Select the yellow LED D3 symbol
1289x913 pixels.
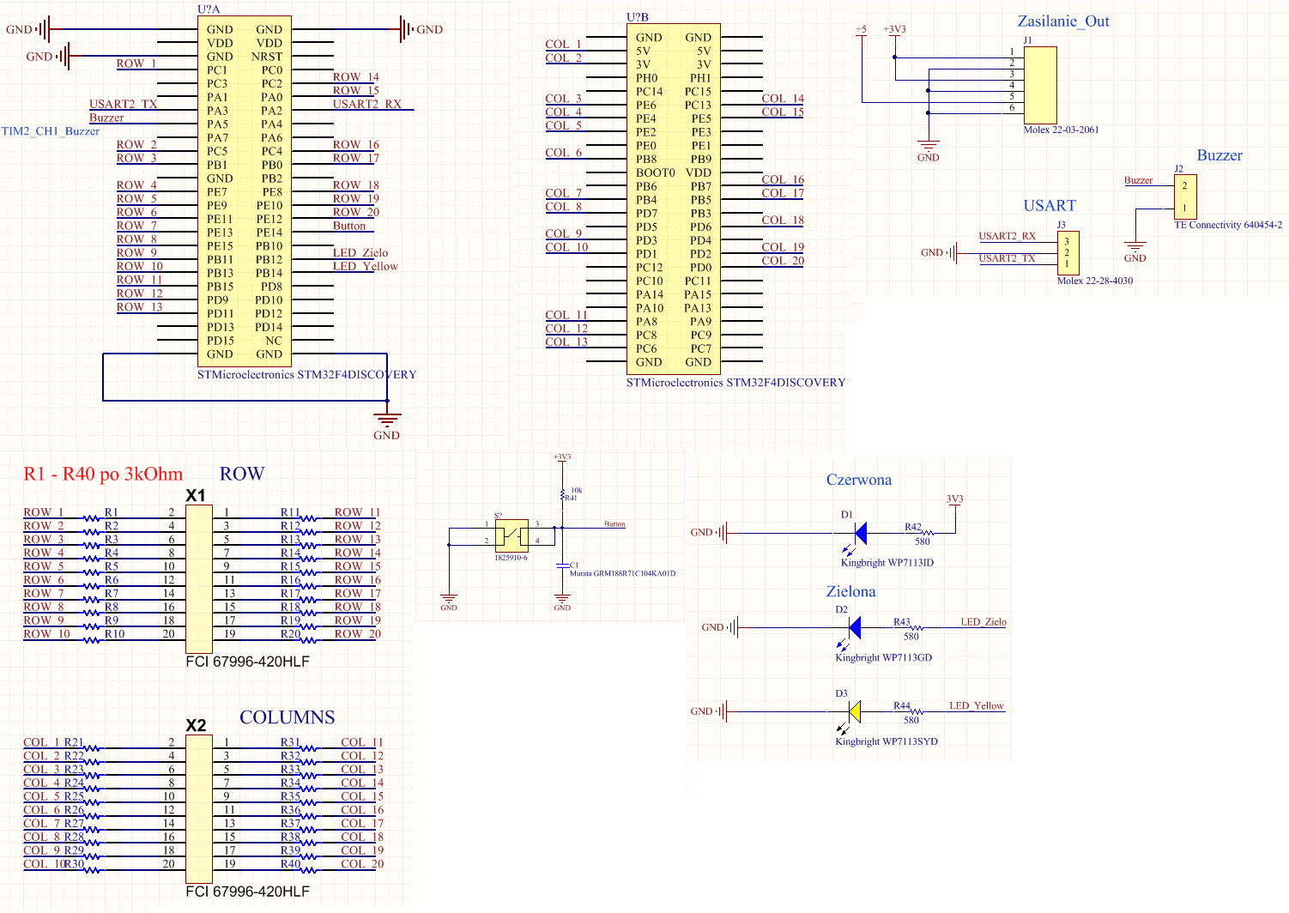pos(854,710)
